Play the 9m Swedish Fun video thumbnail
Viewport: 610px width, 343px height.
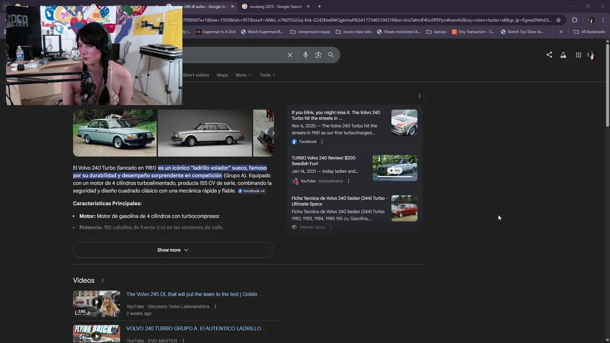click(395, 168)
